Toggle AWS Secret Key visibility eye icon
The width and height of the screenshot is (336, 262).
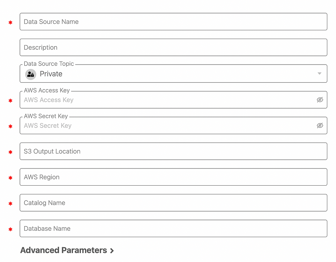[x=320, y=125]
